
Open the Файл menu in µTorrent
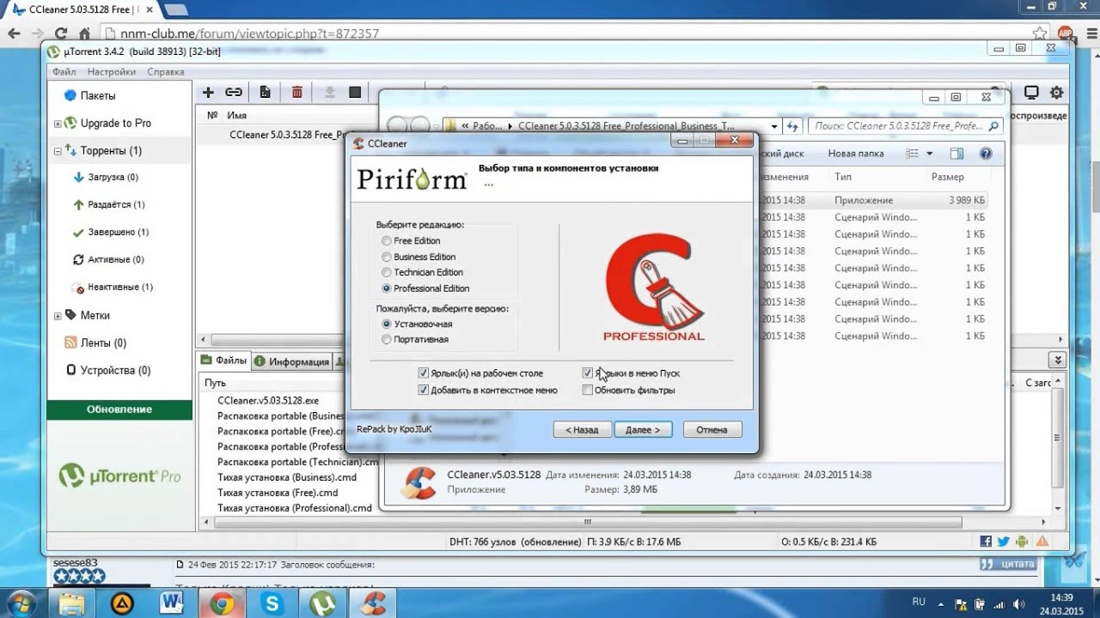click(64, 72)
